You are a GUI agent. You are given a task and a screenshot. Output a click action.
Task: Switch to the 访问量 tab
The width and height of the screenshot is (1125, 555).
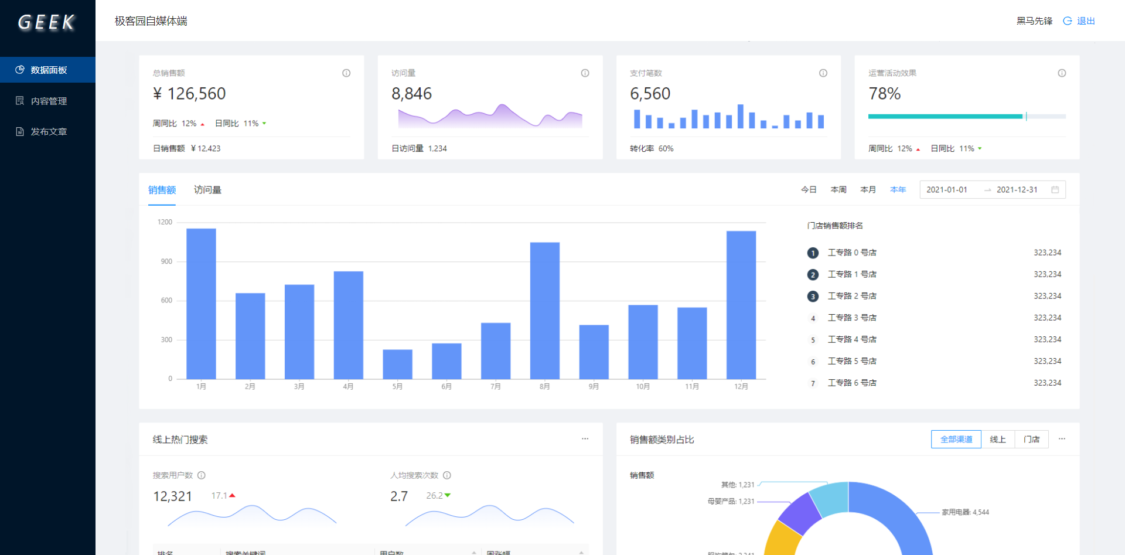(x=207, y=190)
